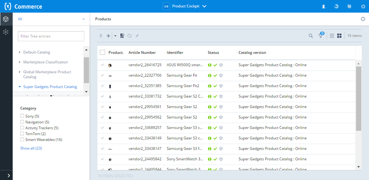Click tree scrollbar down arrow
369x180 pixels.
click(x=86, y=91)
